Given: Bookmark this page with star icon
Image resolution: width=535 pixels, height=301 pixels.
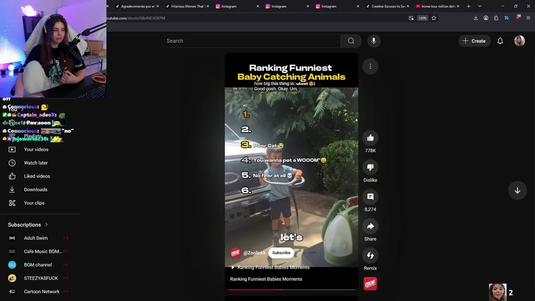Looking at the screenshot, I should (x=434, y=18).
